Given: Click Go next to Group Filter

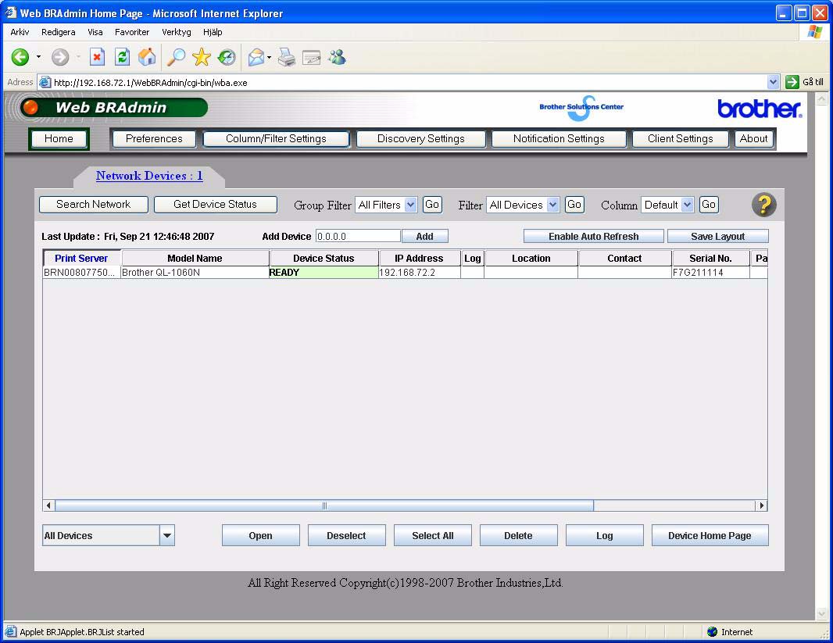Looking at the screenshot, I should (x=432, y=205).
